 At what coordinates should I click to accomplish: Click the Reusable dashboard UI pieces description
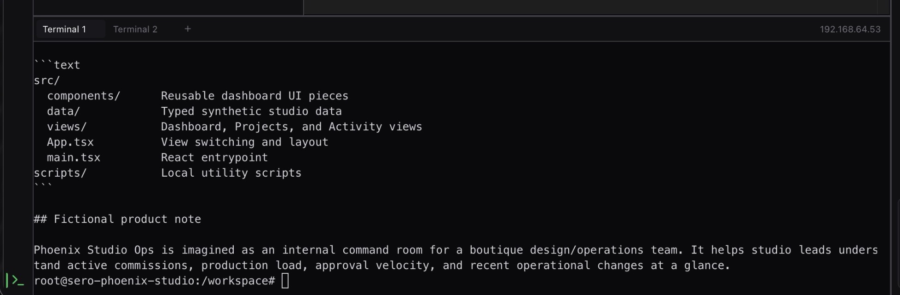254,96
